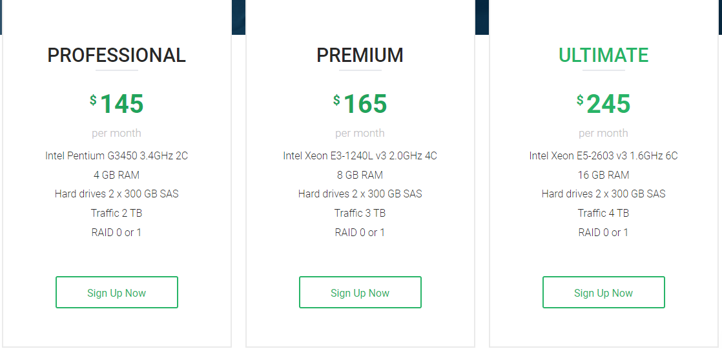This screenshot has height=349, width=722.
Task: Select the PREMIUM plan title
Action: (x=360, y=55)
